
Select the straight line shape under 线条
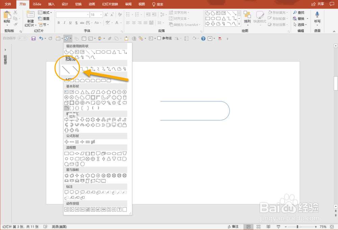[x=67, y=69]
